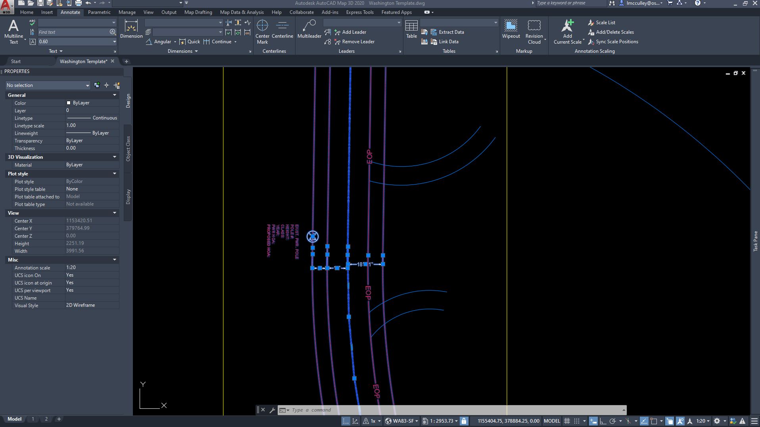This screenshot has width=760, height=427.
Task: Switch out of MODEL space via status bar
Action: tap(551, 421)
